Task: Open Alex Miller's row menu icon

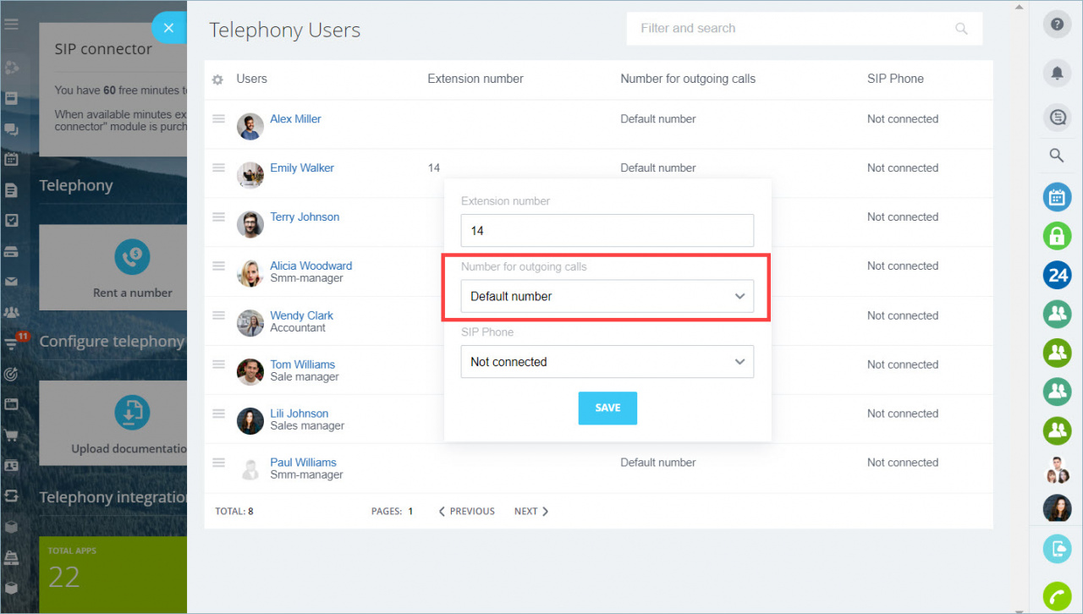Action: [218, 119]
